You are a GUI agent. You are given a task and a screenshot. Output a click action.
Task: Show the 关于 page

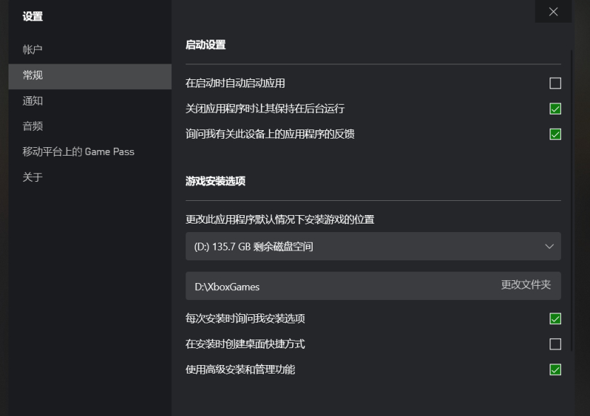33,177
